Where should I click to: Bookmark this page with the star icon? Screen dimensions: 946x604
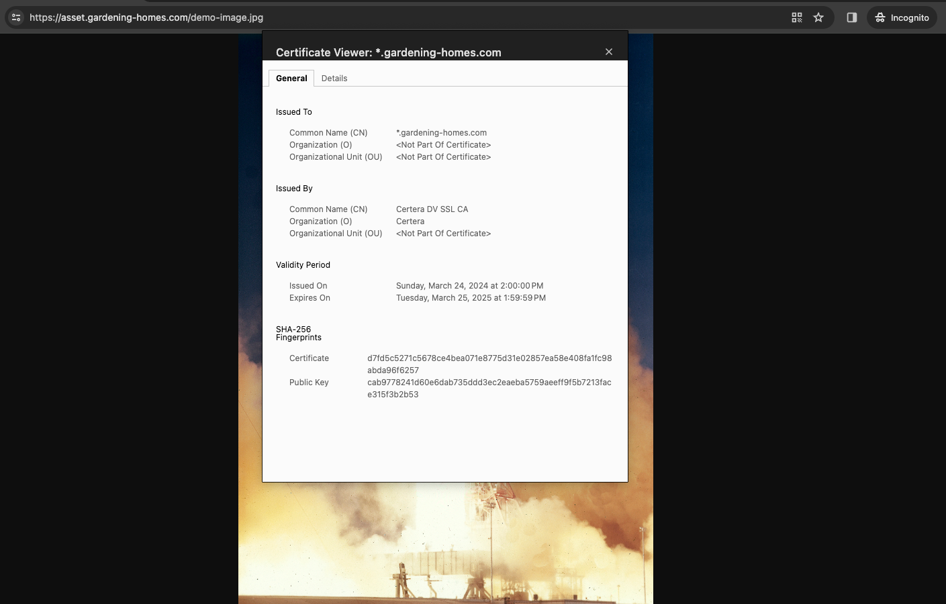[x=818, y=17]
